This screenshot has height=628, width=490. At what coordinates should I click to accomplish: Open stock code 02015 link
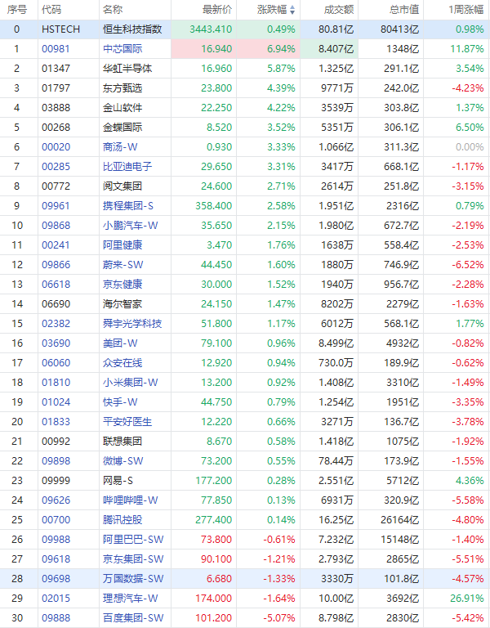click(x=56, y=599)
